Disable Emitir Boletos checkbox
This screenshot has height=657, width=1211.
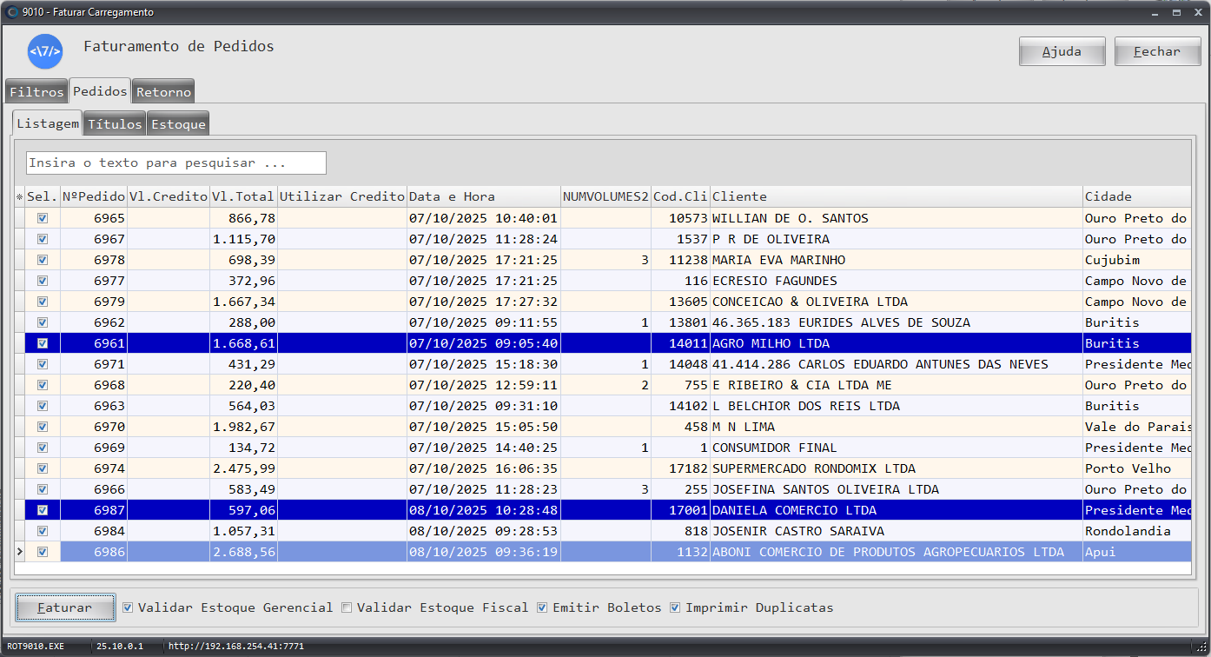click(x=543, y=607)
